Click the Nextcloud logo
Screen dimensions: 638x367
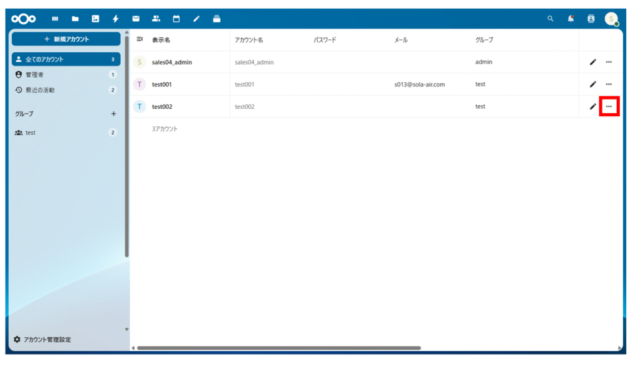click(x=24, y=19)
